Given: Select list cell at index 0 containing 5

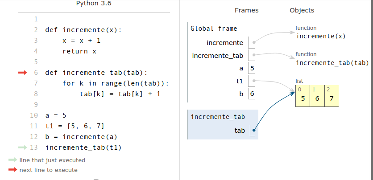Looking at the screenshot, I should click(x=303, y=98).
